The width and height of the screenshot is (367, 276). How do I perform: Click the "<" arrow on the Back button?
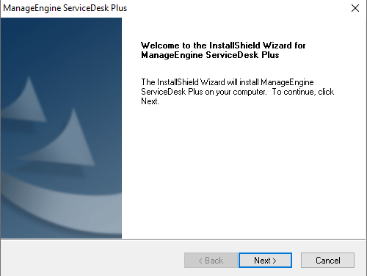(x=200, y=261)
